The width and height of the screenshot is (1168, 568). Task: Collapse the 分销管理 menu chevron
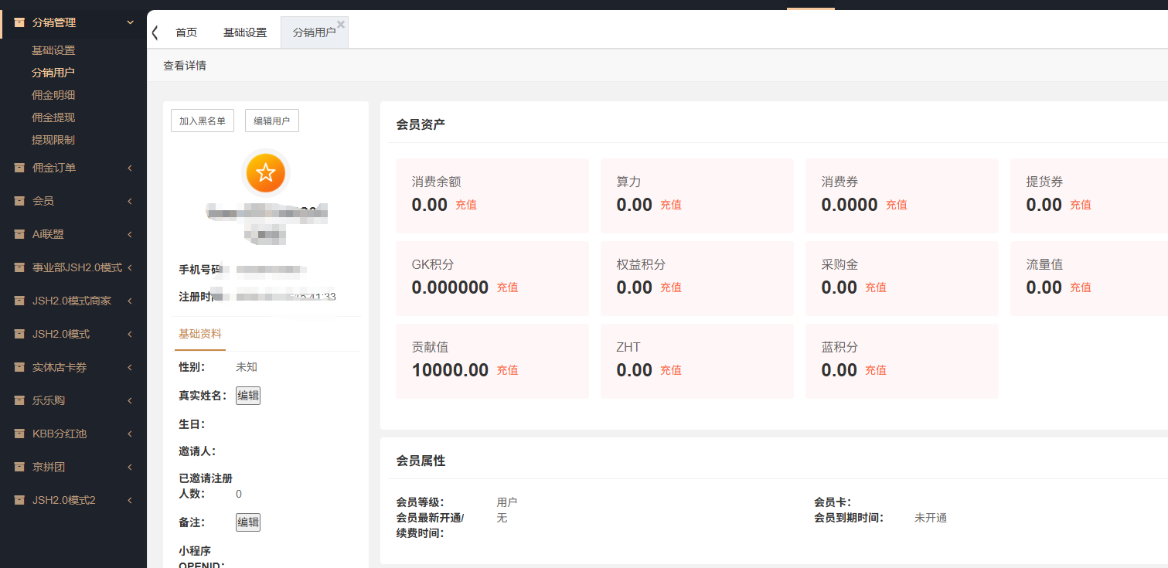(130, 22)
